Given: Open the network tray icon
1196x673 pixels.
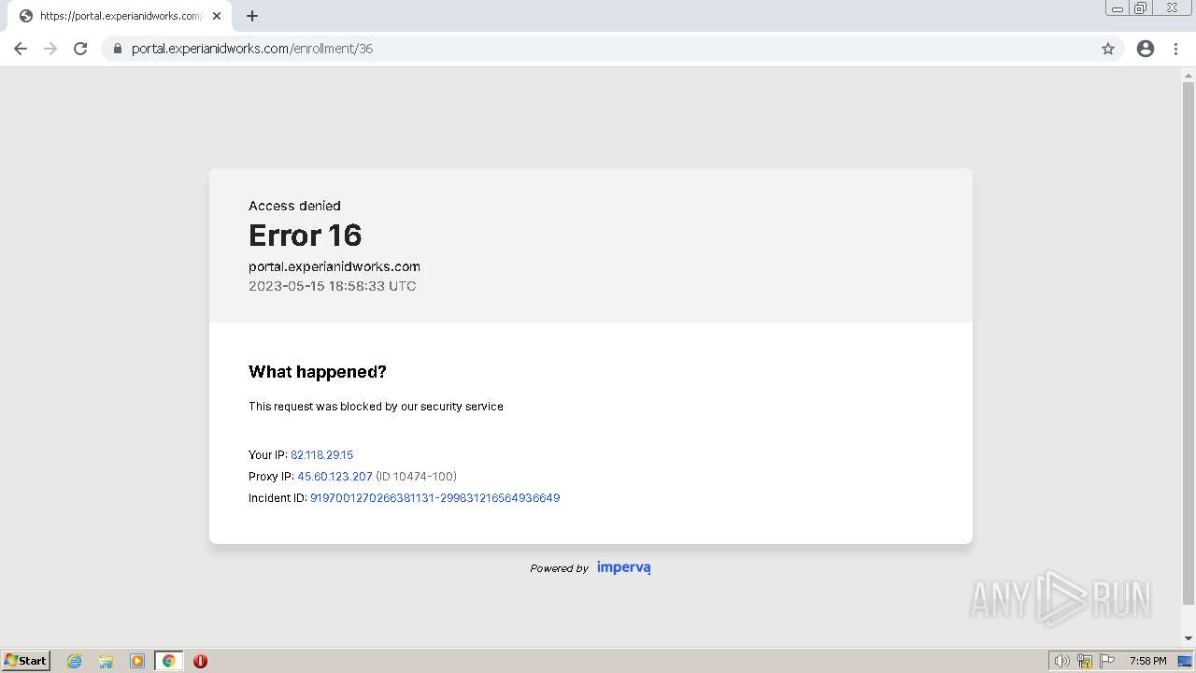Looking at the screenshot, I should 1085,661.
